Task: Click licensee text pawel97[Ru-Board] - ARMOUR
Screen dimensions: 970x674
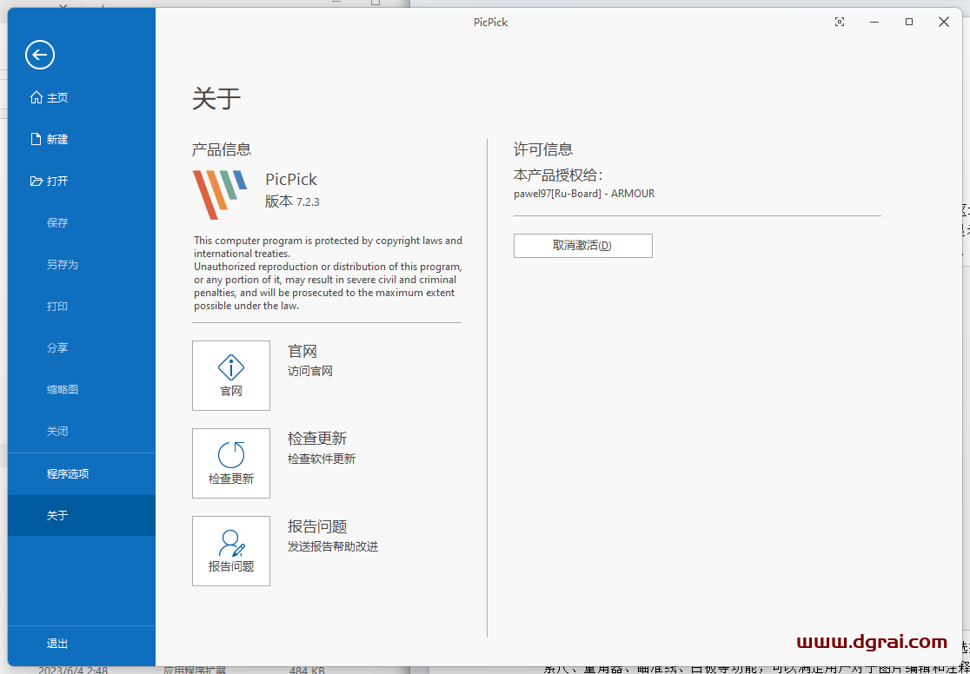Action: pyautogui.click(x=584, y=194)
